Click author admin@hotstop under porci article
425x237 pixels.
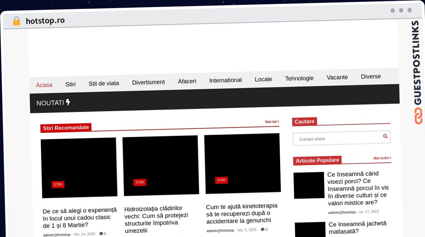coord(342,212)
